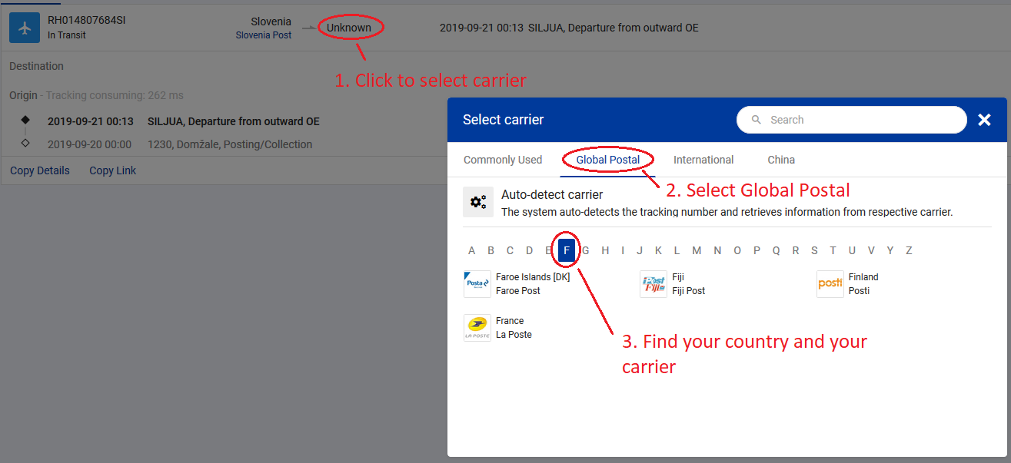Select the highlighted letter F filter
This screenshot has height=463, width=1011.
(567, 250)
